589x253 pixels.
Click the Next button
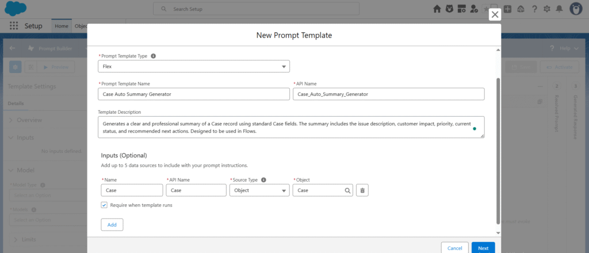[x=483, y=248]
